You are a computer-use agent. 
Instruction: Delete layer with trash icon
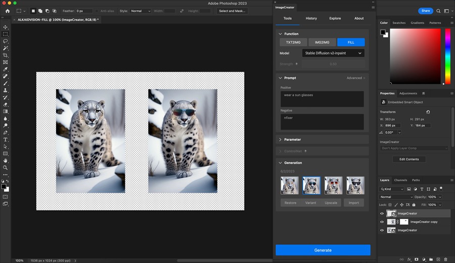click(446, 259)
